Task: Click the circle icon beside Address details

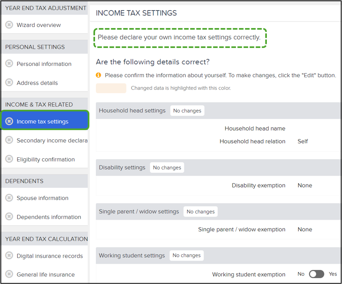Action: click(x=9, y=83)
